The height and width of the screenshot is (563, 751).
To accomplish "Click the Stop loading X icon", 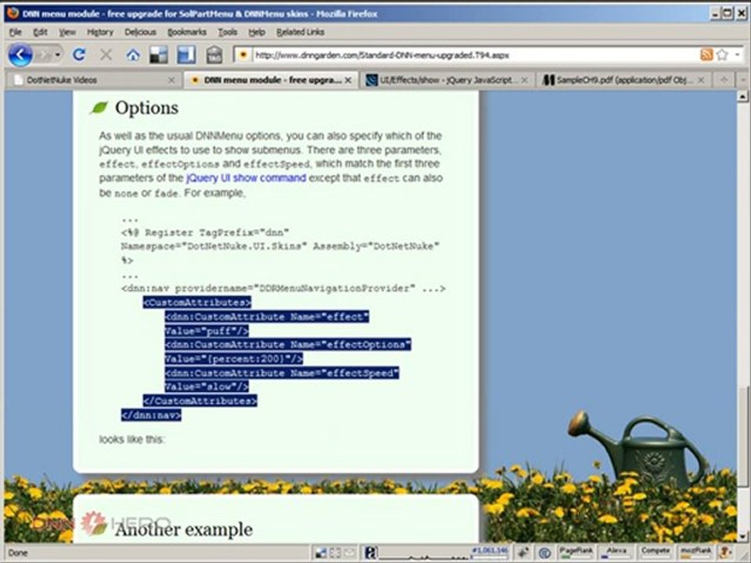I will coord(106,55).
